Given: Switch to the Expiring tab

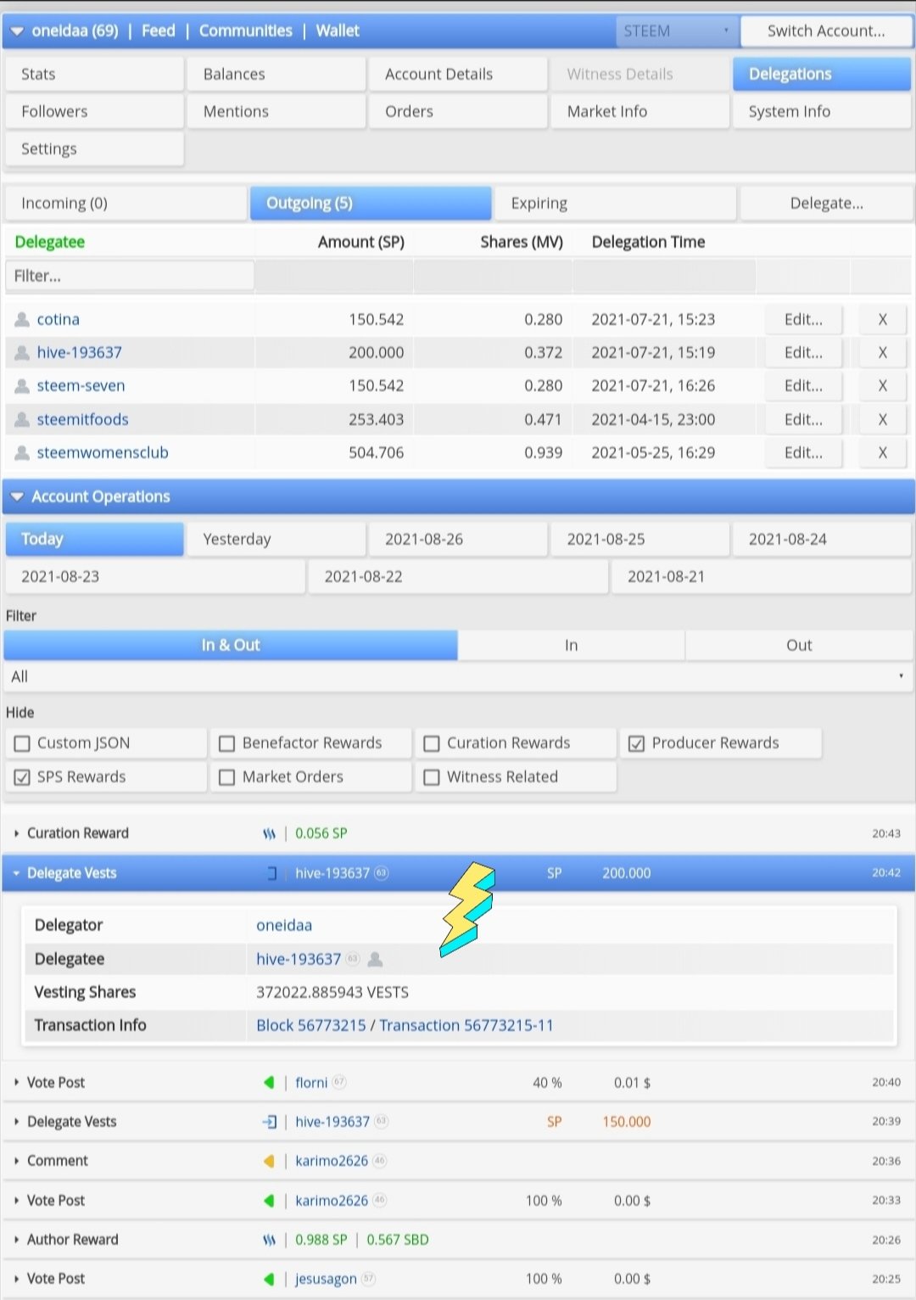Looking at the screenshot, I should [615, 203].
